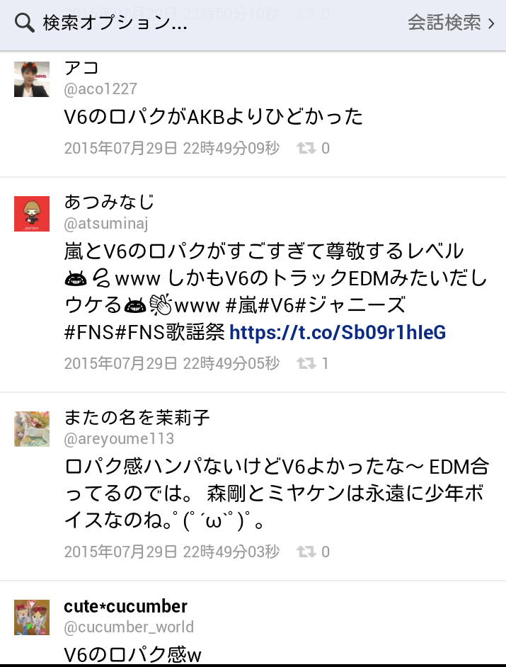Tap the search magnifier icon
This screenshot has height=667, width=506.
24,23
